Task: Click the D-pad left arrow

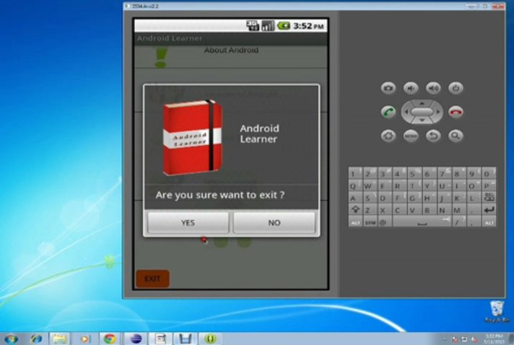Action: [406, 112]
